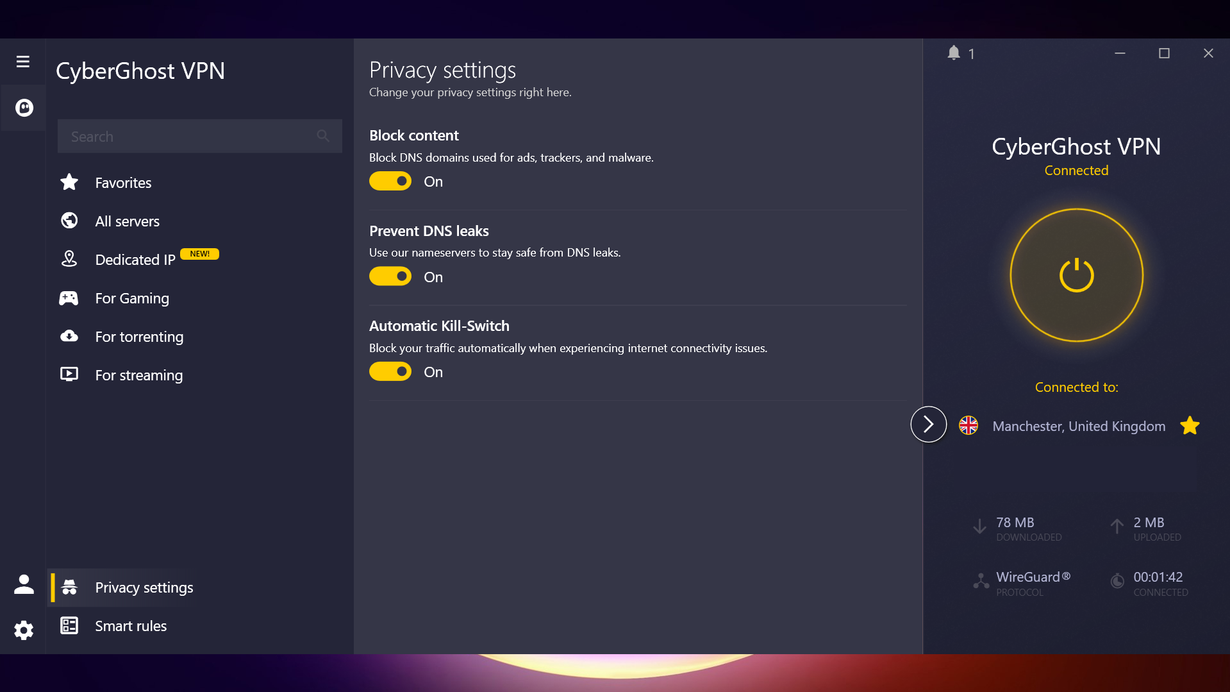This screenshot has height=692, width=1230.
Task: Click the power button to disconnect VPN
Action: [1077, 275]
